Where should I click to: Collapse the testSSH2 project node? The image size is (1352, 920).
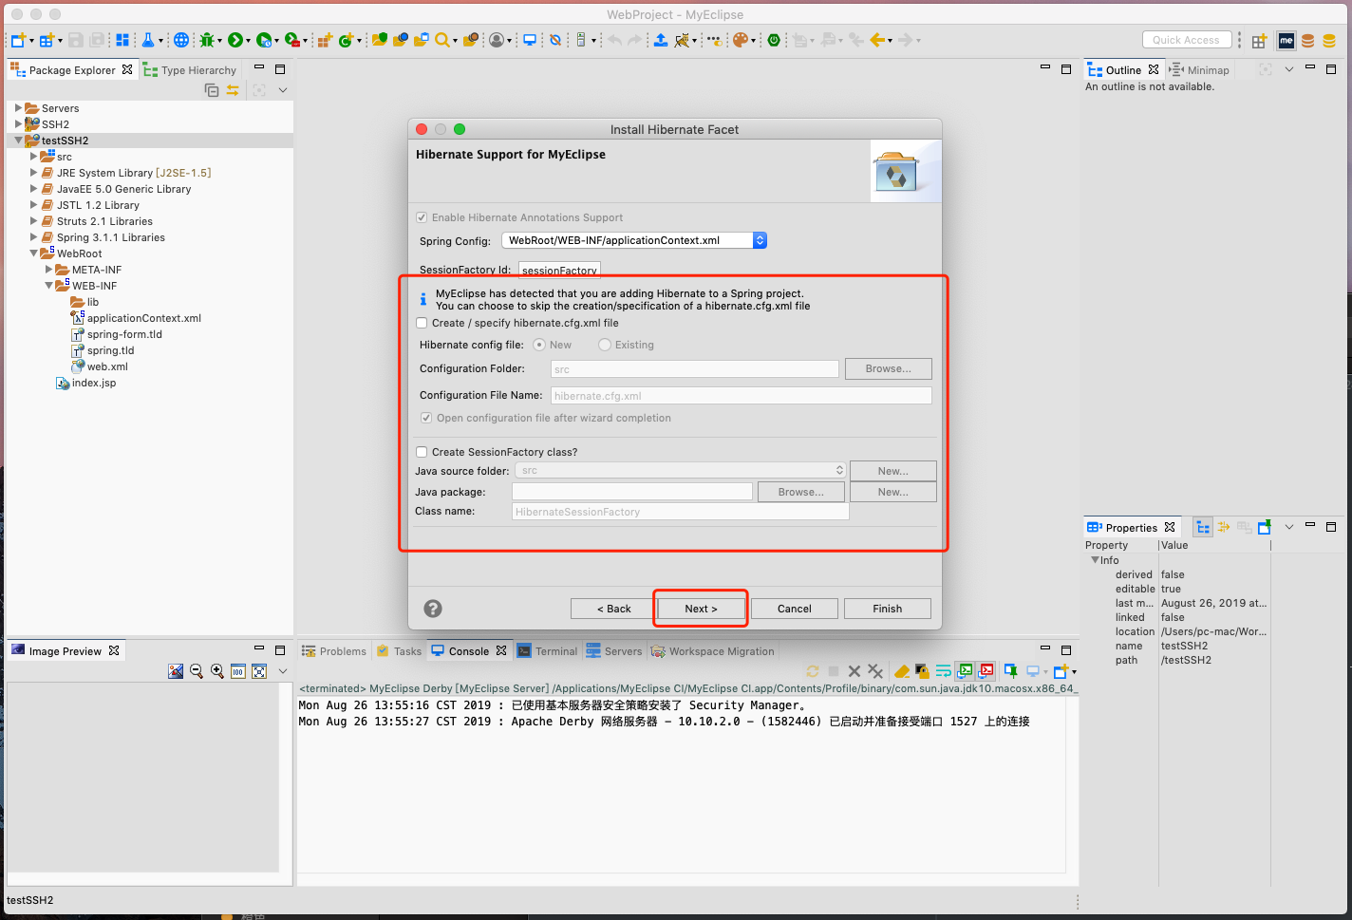coord(18,141)
